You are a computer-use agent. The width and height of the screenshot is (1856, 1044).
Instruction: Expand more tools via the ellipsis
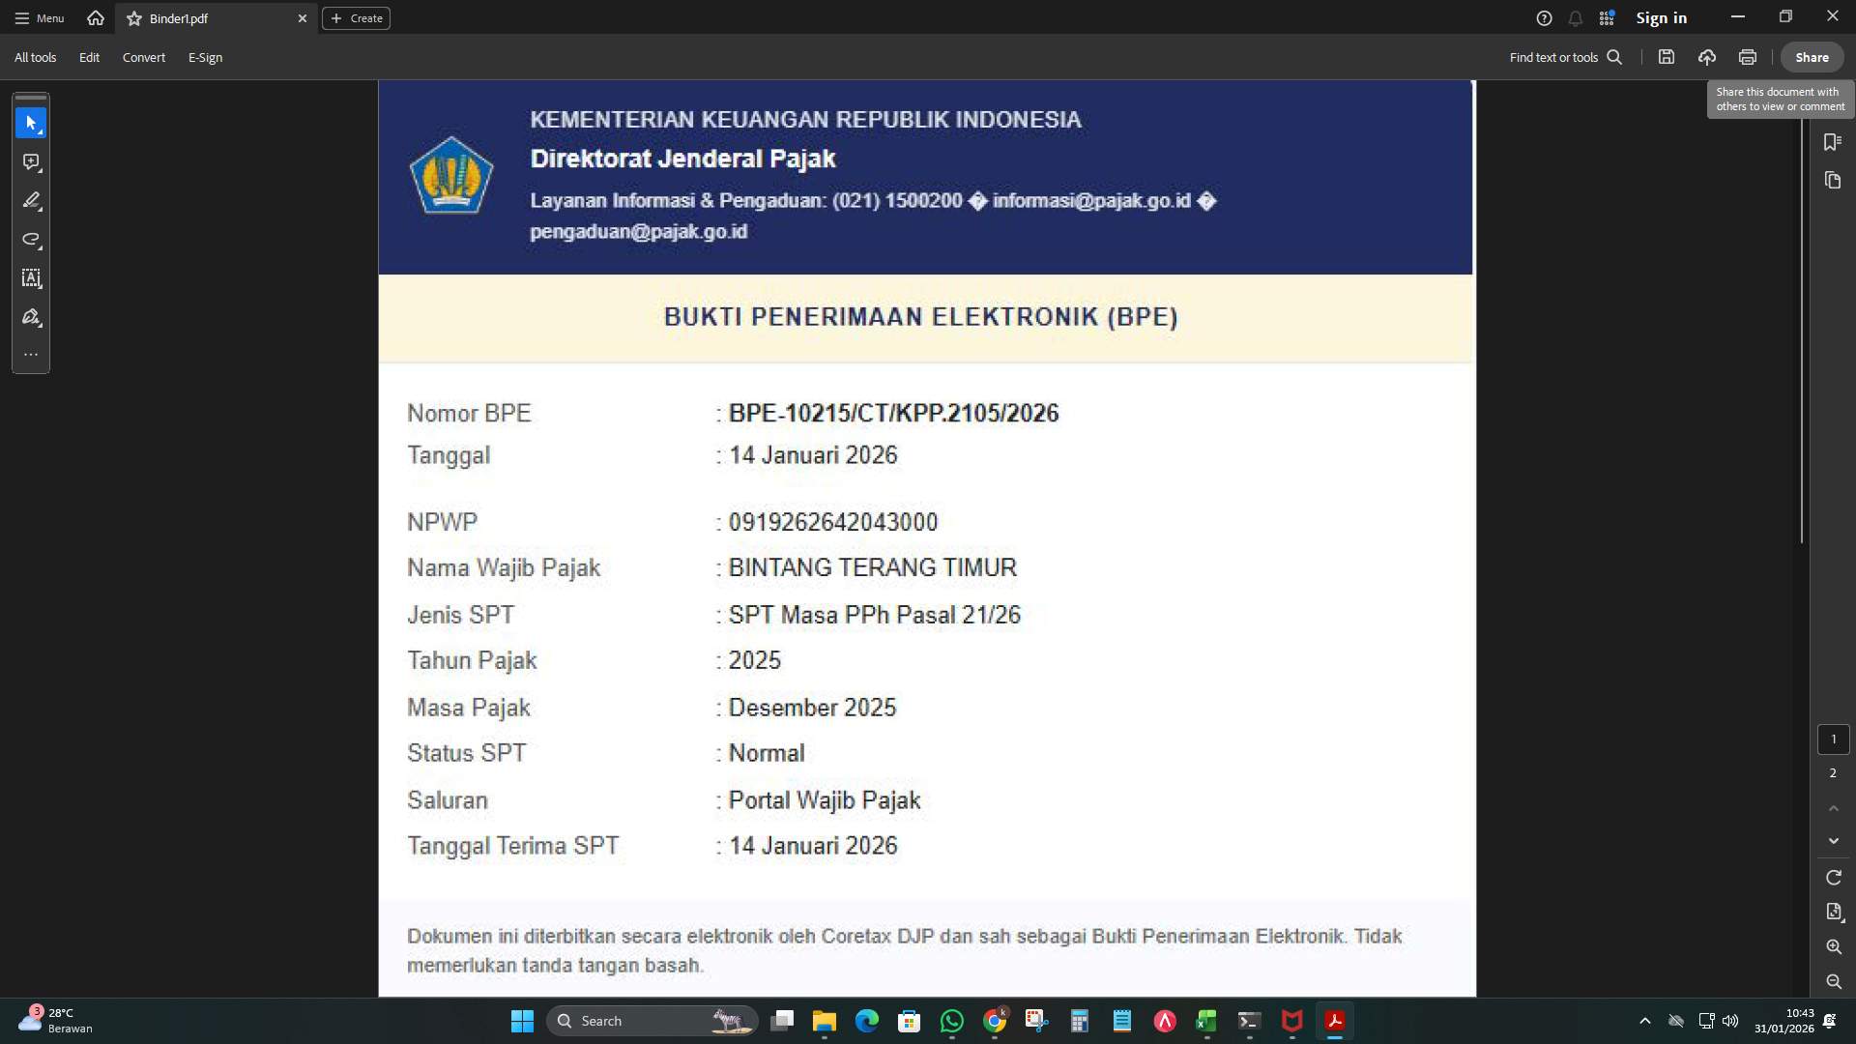(30, 354)
